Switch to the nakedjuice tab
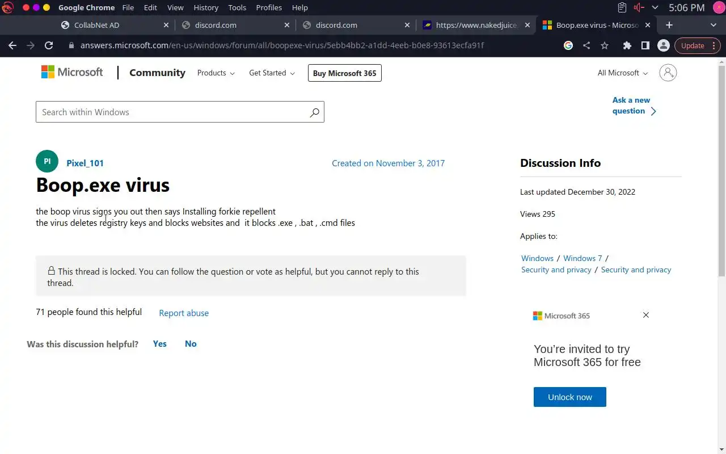 coord(476,25)
